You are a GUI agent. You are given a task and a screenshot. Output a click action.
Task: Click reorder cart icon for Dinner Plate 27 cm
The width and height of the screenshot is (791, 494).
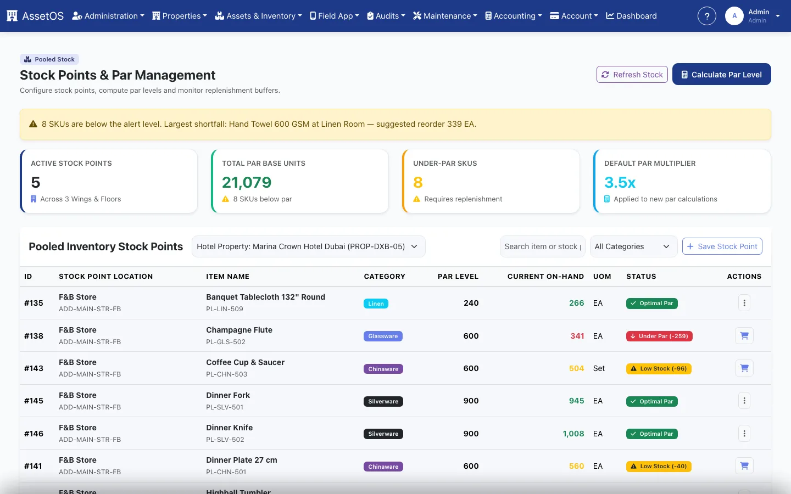tap(744, 466)
